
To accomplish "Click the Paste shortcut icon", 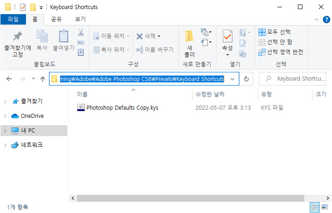I will tap(81, 52).
